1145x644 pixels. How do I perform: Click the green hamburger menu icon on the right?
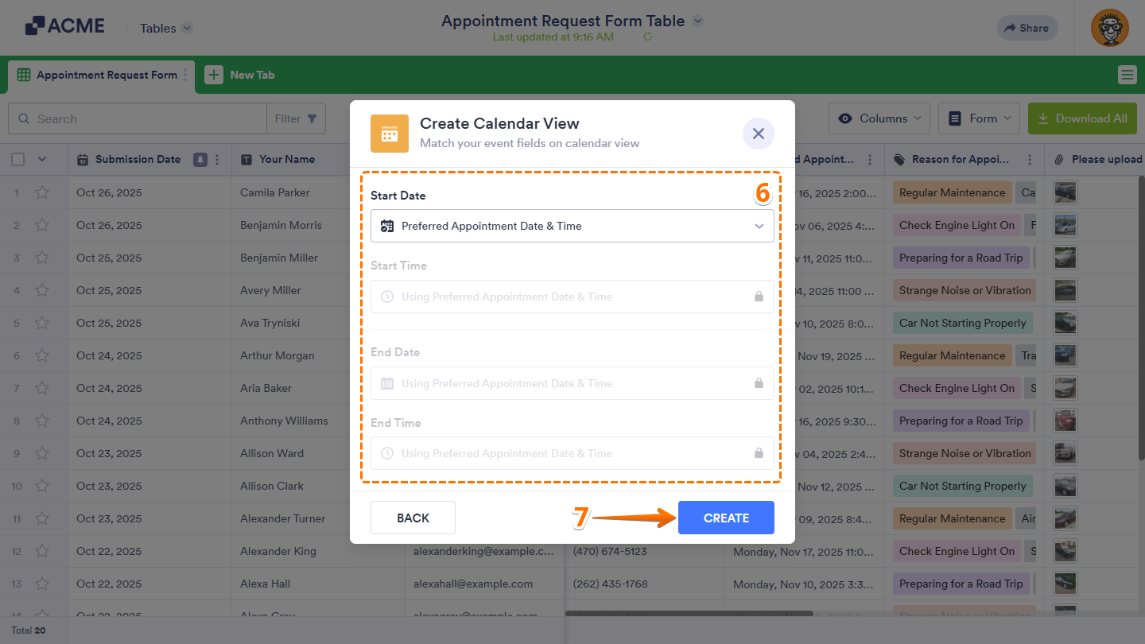(x=1127, y=74)
